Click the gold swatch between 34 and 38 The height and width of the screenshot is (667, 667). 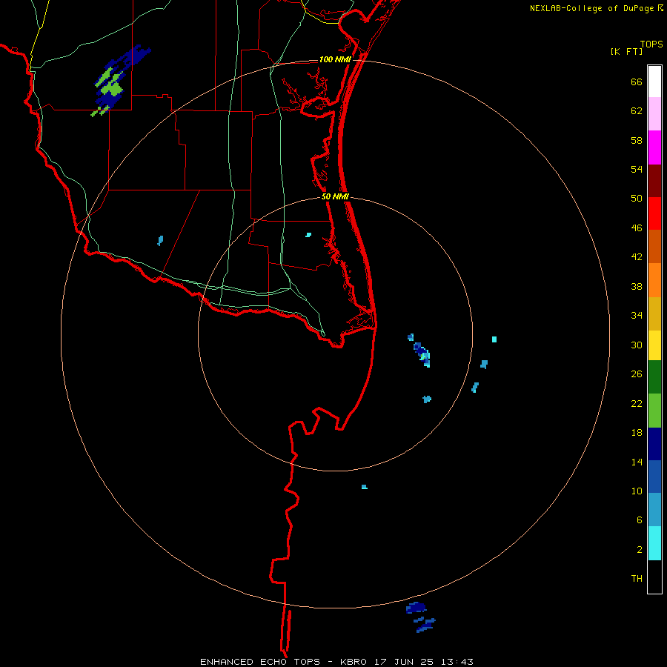(x=654, y=313)
